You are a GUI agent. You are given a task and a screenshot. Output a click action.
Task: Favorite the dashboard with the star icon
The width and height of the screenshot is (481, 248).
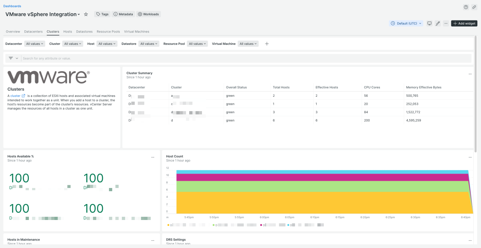click(x=86, y=14)
